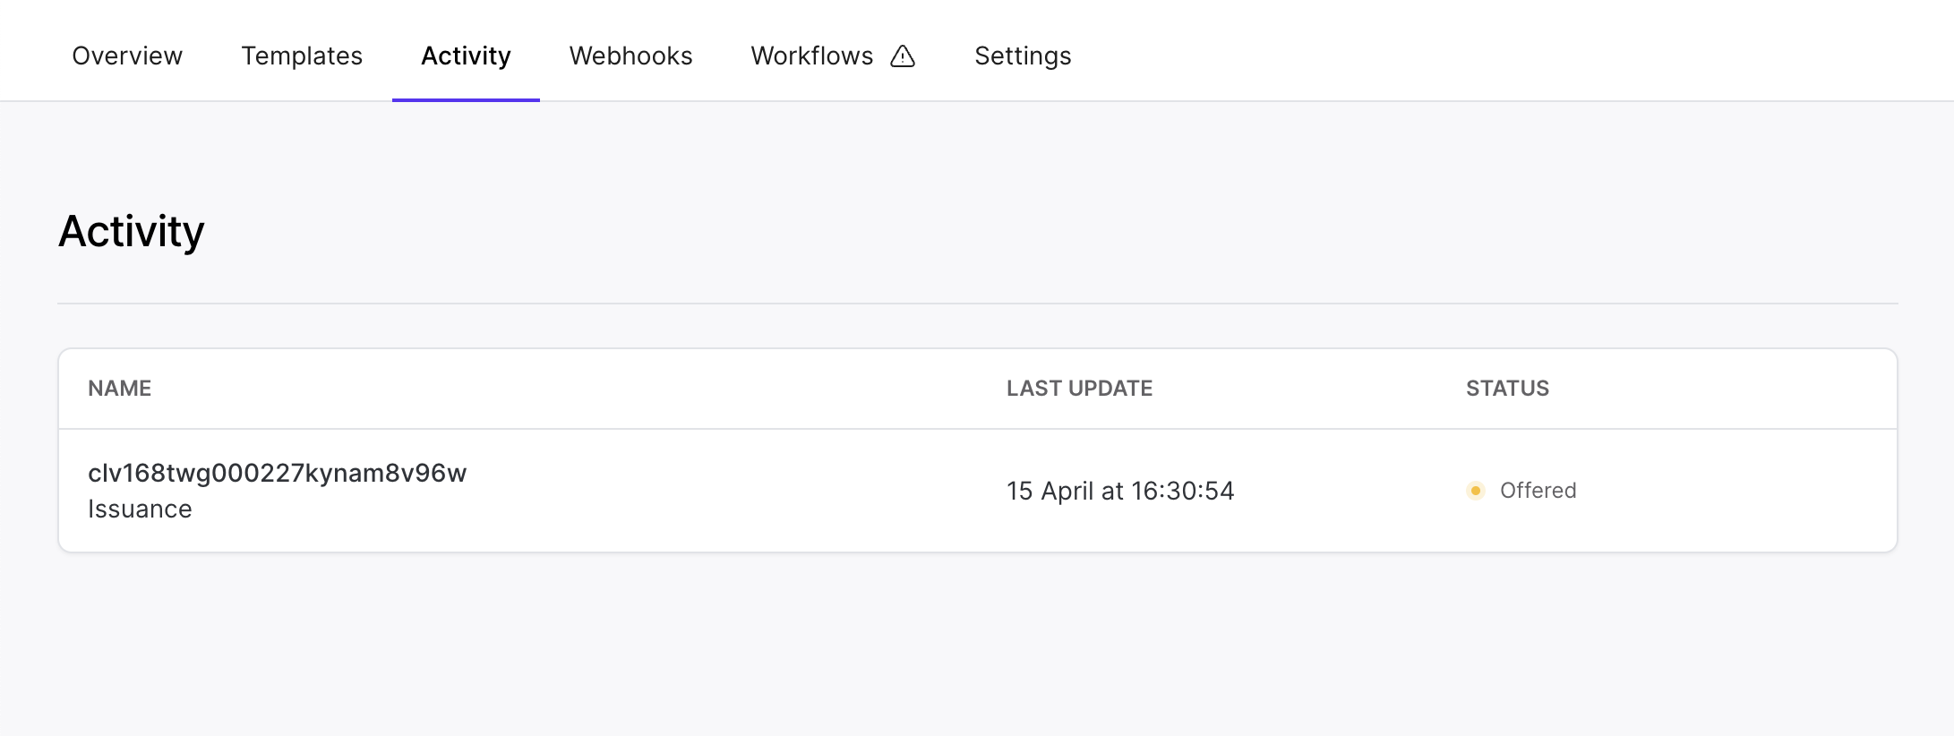This screenshot has width=1954, height=736.
Task: Open record clv168twg000227kynam8v96w
Action: (277, 473)
